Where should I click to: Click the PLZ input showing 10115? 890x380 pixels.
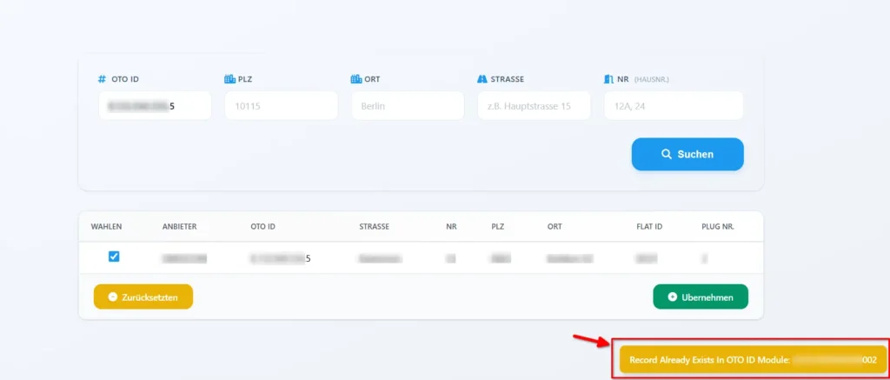(282, 105)
